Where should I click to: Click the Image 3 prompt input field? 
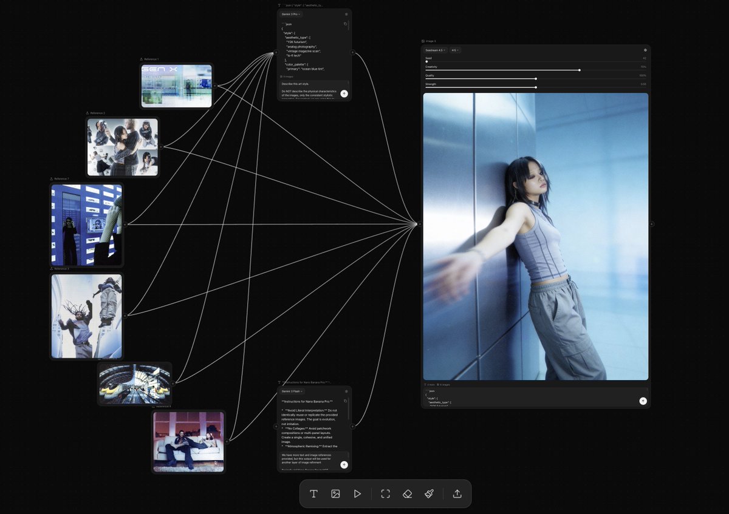(x=536, y=397)
